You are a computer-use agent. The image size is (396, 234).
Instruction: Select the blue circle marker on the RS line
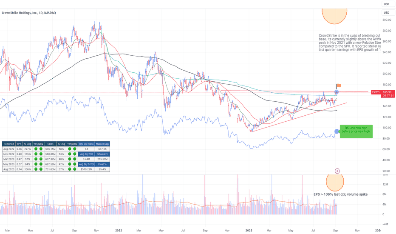pos(337,131)
